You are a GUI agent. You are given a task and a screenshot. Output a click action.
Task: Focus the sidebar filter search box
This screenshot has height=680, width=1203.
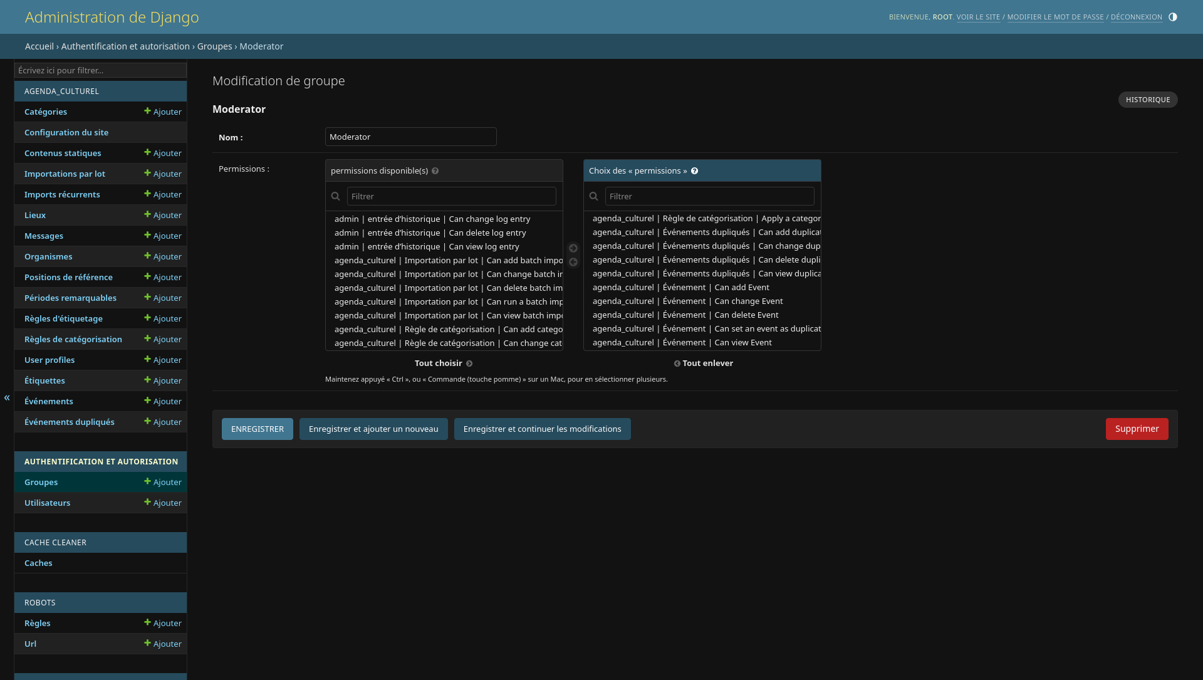(x=100, y=70)
